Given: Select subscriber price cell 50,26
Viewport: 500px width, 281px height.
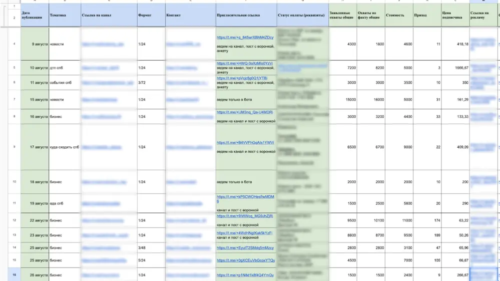Looking at the screenshot, I should coord(455,235).
